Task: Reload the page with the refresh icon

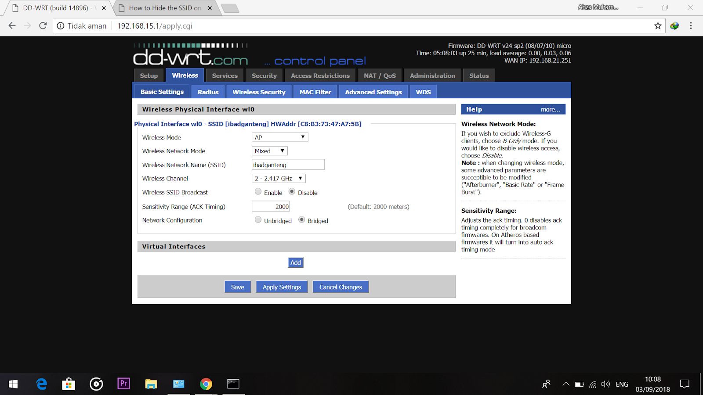Action: pos(43,25)
